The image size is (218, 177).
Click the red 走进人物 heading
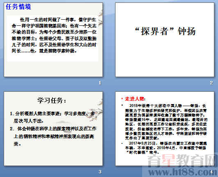click(x=134, y=99)
